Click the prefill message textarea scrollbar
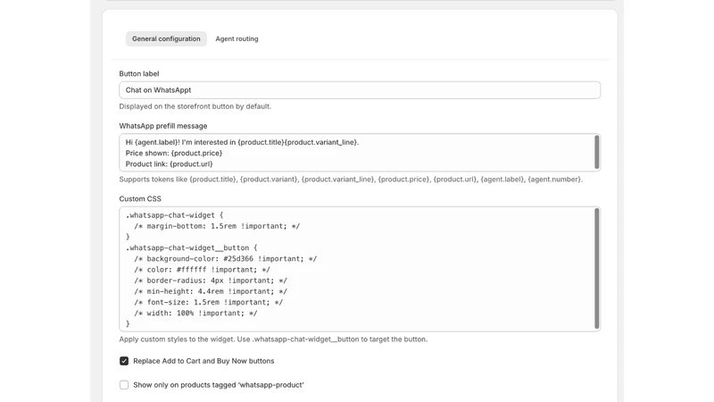Screen dimensions: 714x402 (x=597, y=152)
